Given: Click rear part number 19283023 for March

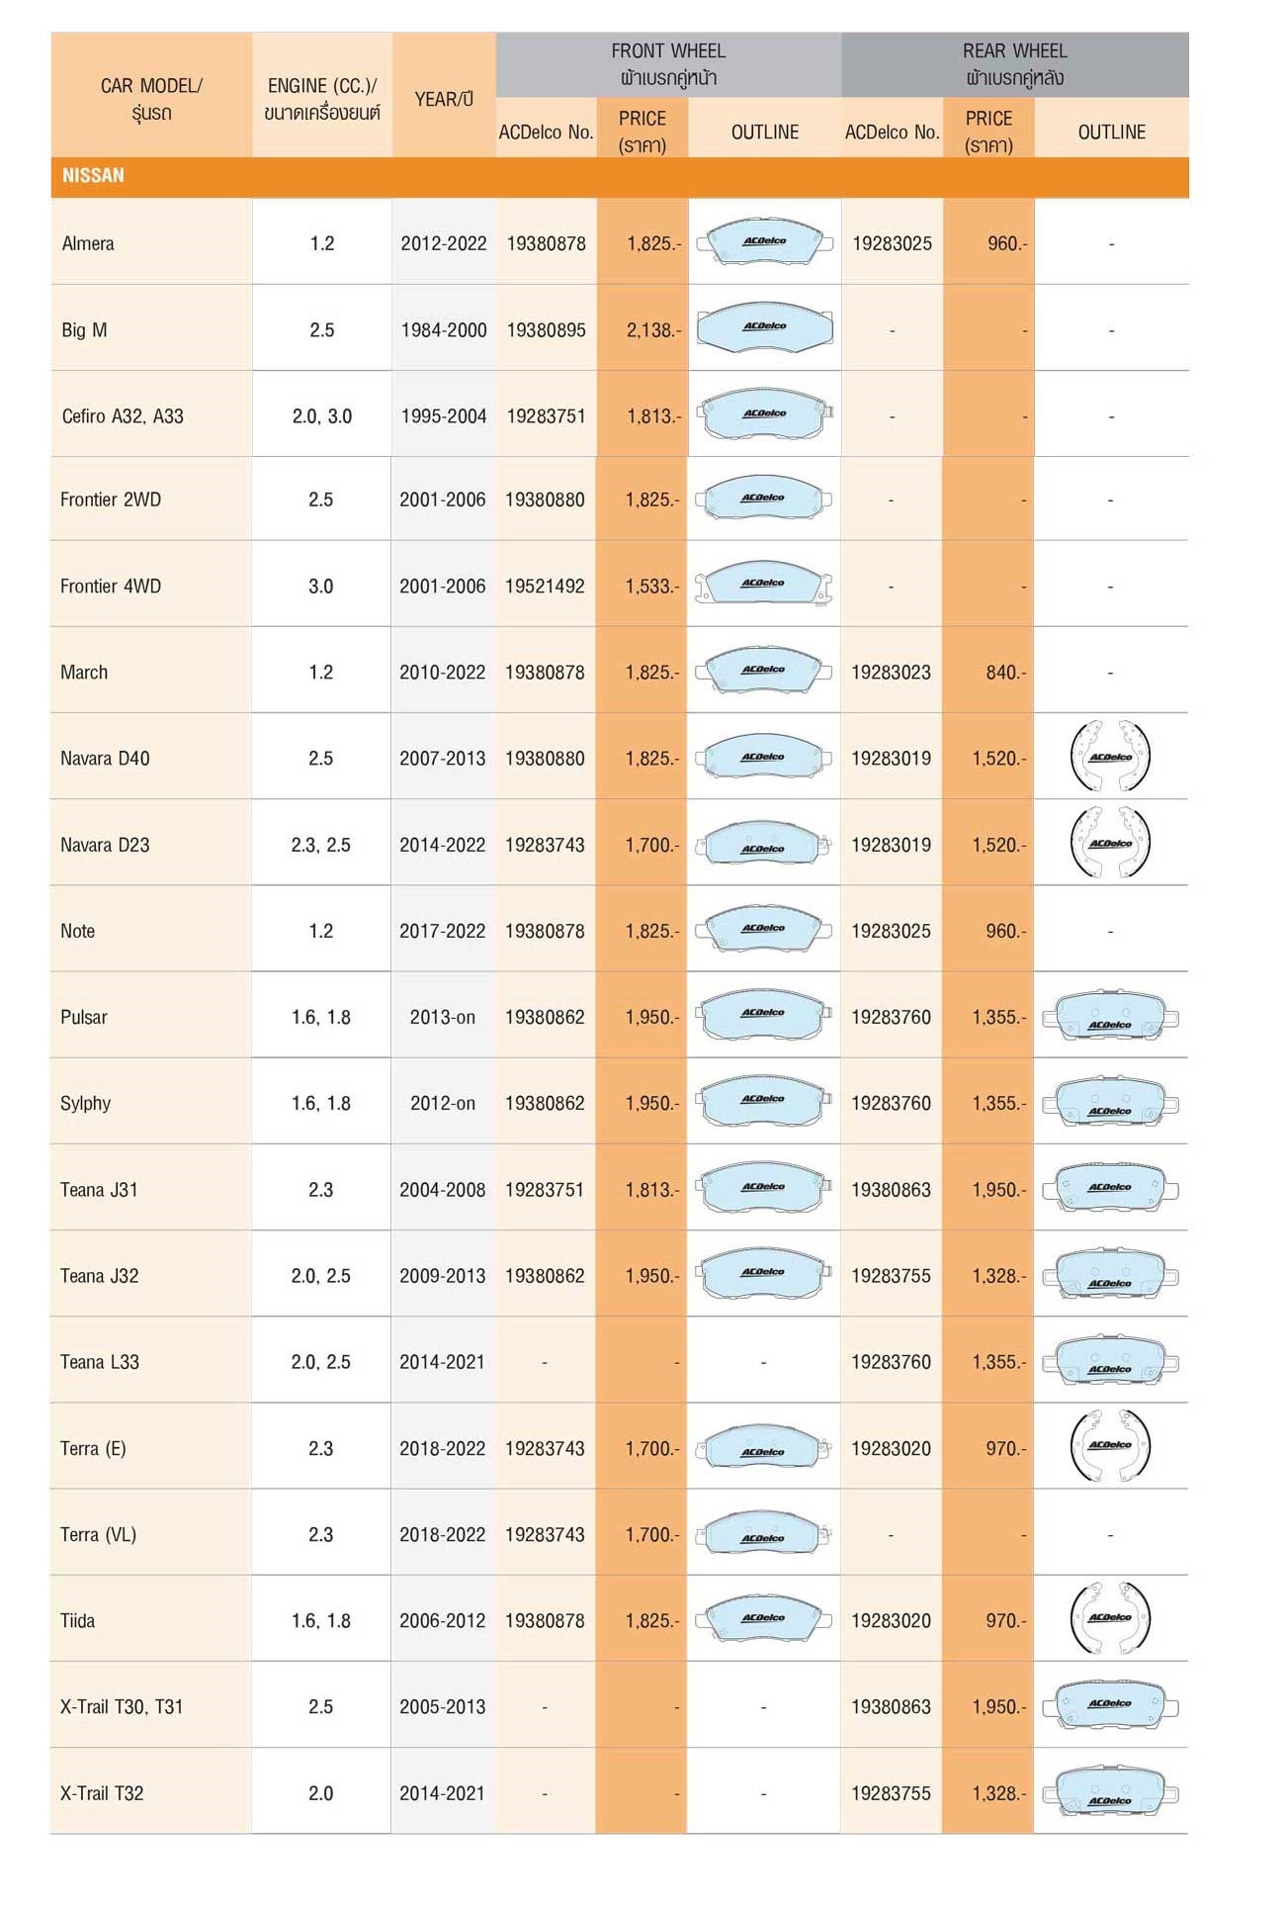Looking at the screenshot, I should (891, 673).
